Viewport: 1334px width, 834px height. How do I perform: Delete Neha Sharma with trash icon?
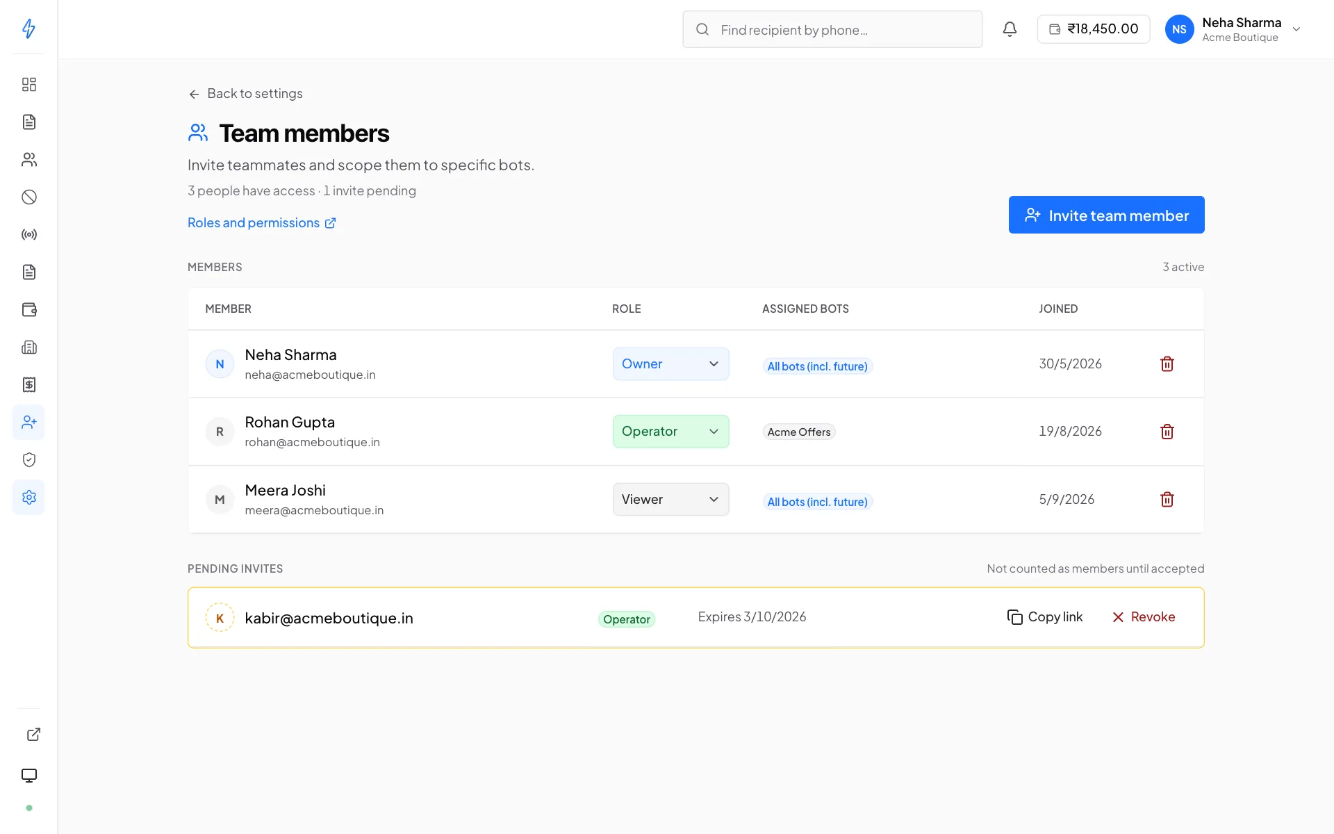click(x=1167, y=364)
